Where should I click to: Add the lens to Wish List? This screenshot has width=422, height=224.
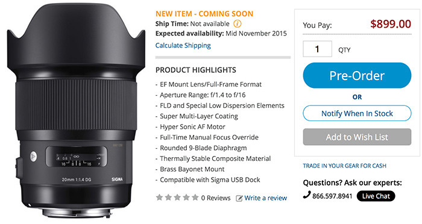(357, 137)
